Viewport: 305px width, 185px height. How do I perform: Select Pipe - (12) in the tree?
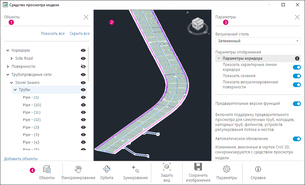[x=32, y=120]
